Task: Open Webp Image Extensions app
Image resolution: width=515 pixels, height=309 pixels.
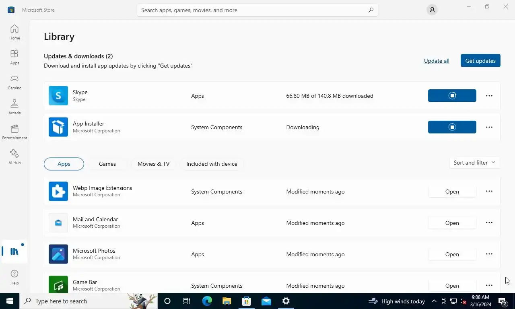Action: click(x=452, y=192)
